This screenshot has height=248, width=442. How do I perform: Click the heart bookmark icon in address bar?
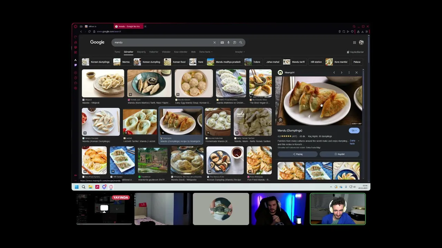(352, 31)
